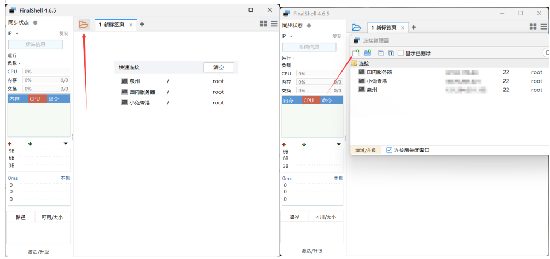550x259 pixels.
Task: Click the grid layout icon in left window
Action: [x=263, y=24]
